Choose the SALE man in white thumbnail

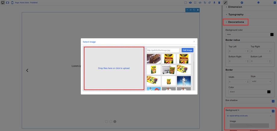point(184,81)
